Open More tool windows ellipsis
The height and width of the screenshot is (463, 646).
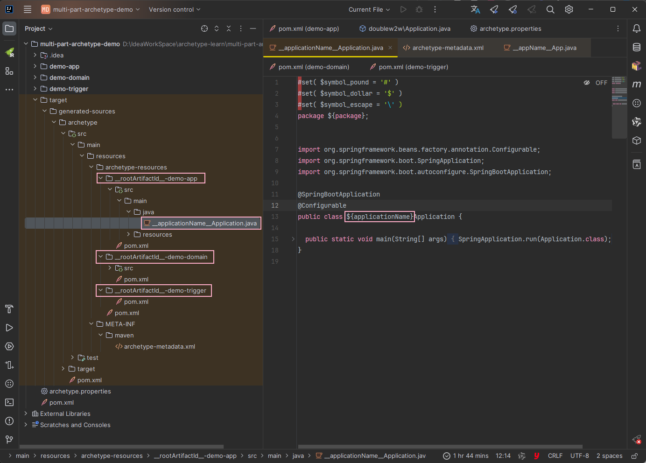(9, 90)
